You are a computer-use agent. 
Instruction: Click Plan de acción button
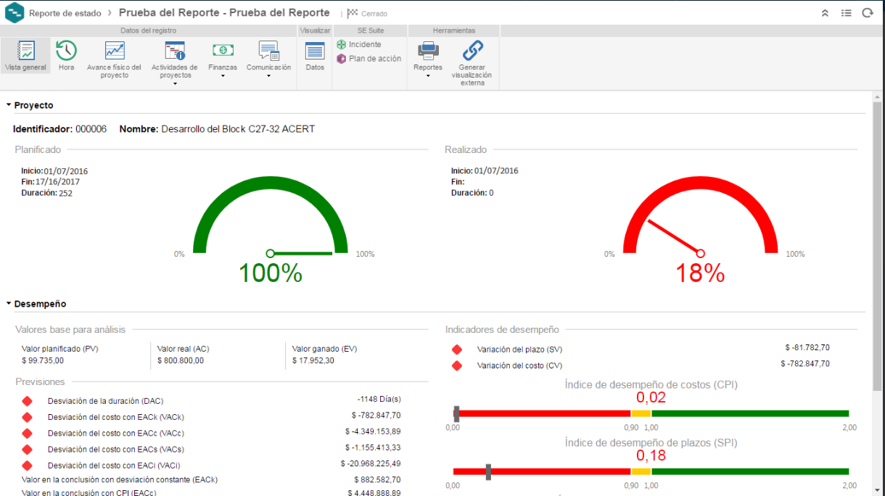pyautogui.click(x=369, y=59)
